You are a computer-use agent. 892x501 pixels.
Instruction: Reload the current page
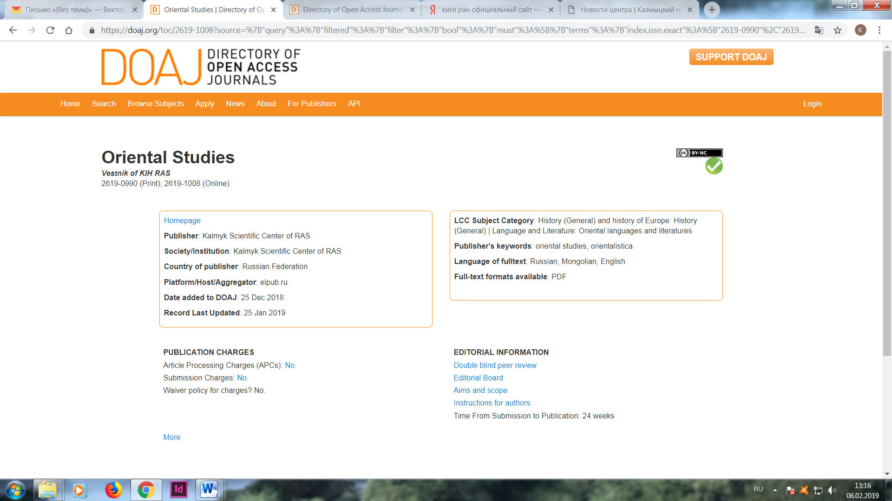(x=50, y=30)
